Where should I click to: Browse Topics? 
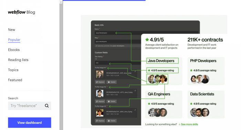click(13, 70)
